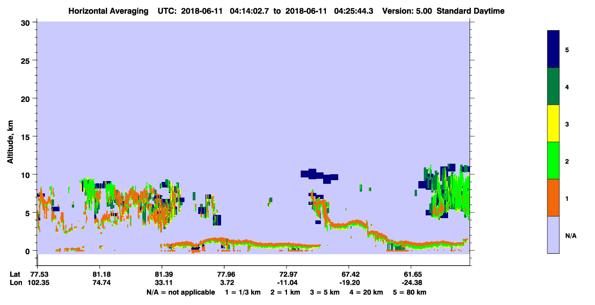Click the legend text '2 = 1 km'

coord(285,292)
